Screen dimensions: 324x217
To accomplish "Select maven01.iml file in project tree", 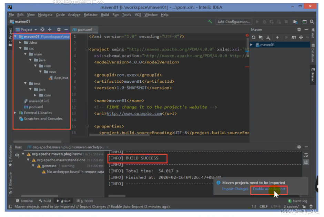I will pos(37,101).
